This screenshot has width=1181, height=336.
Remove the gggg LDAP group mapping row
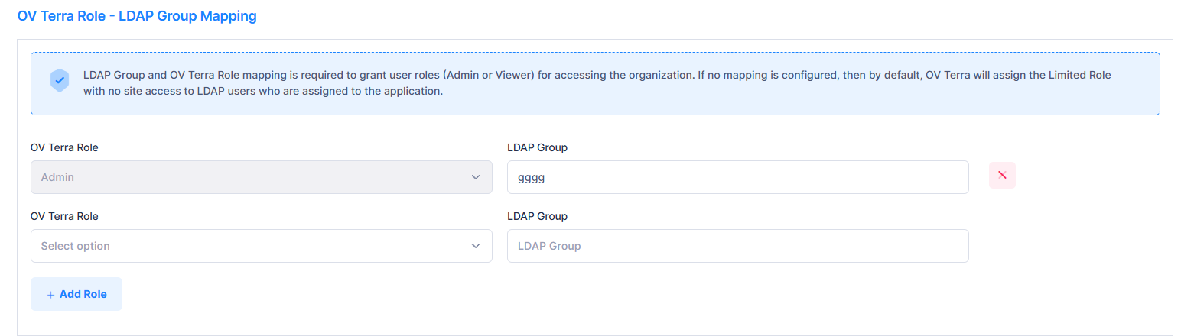1002,175
